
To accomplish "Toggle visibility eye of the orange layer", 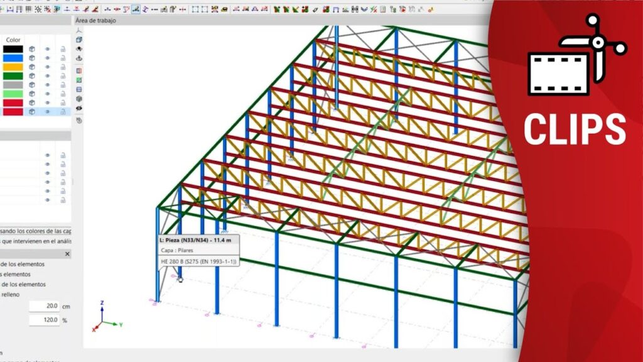I will (x=47, y=67).
